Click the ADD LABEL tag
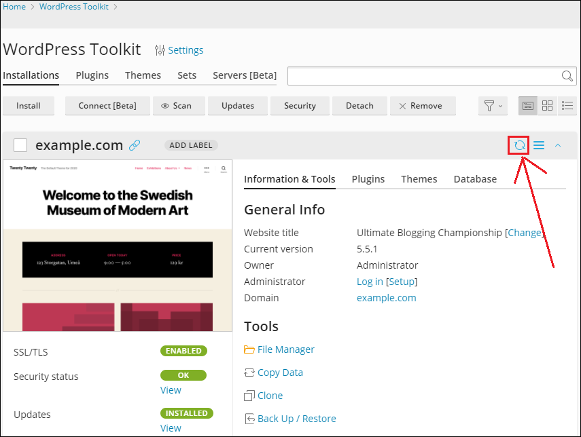This screenshot has height=437, width=581. pyautogui.click(x=191, y=145)
